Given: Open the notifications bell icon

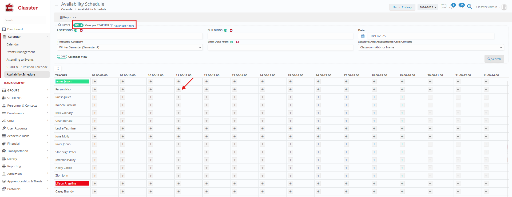Looking at the screenshot, I should 451,7.
